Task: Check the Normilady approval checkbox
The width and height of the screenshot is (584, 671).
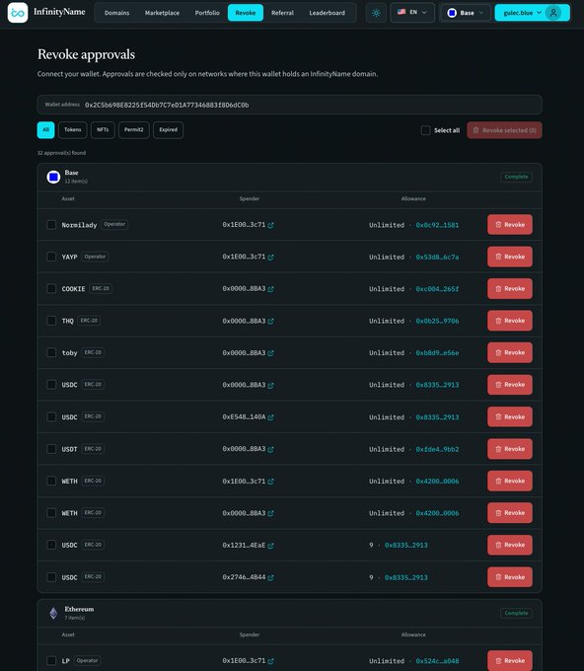Action: click(51, 225)
